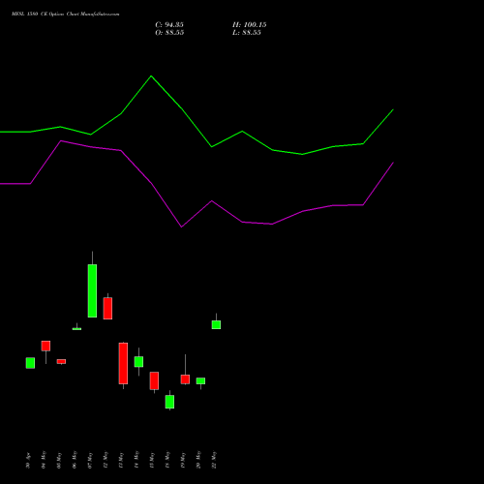Click the chart title text at the top
This screenshot has height=484, width=484.
pyautogui.click(x=66, y=15)
